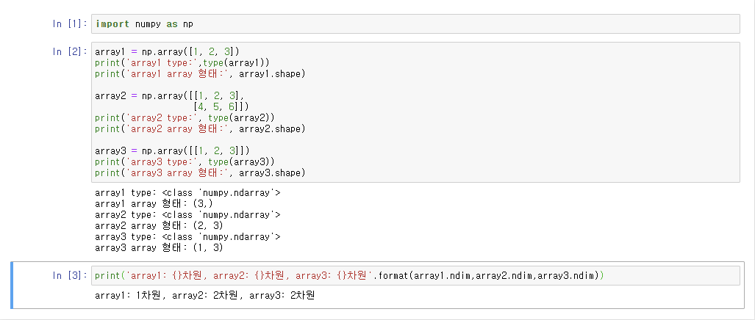Click line print('array1 type:',type(array1))
Screen dimensions: 755x320
(x=182, y=62)
